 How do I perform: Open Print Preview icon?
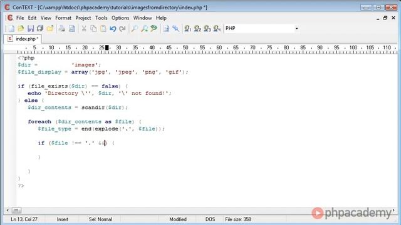(72, 29)
